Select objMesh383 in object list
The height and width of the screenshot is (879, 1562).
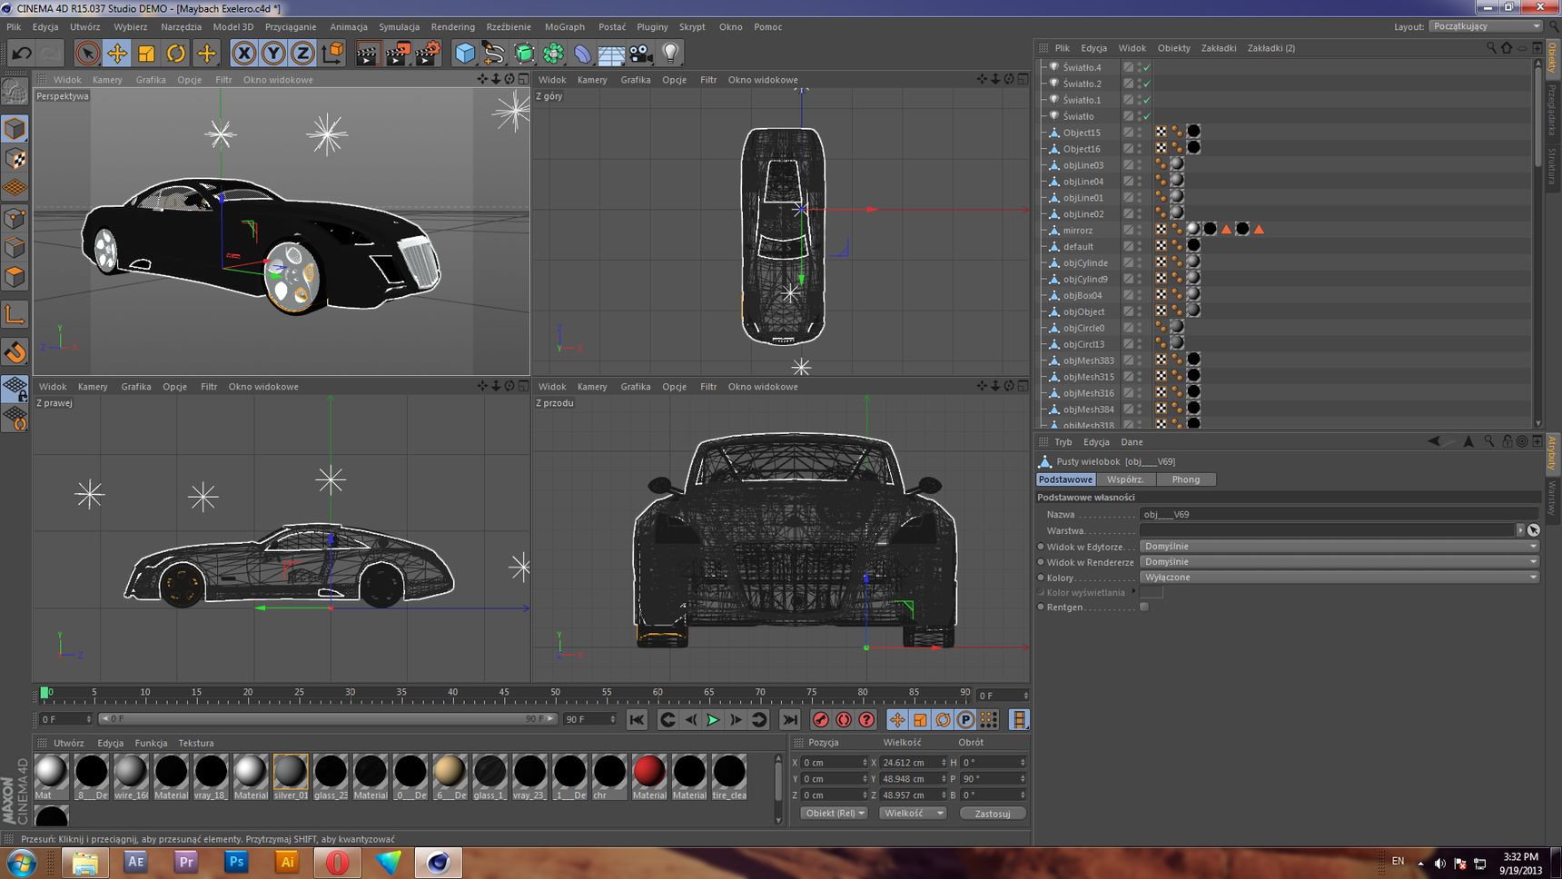tap(1088, 360)
